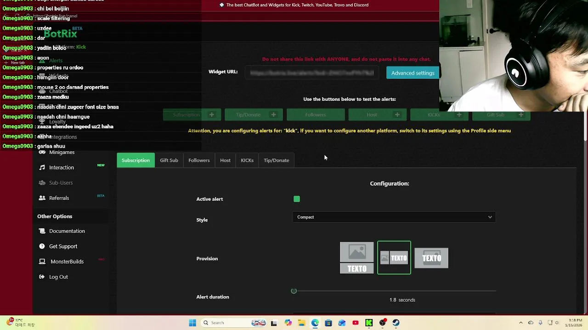The width and height of the screenshot is (588, 330).
Task: Test the Tip/Donate alert button
Action: (254, 115)
